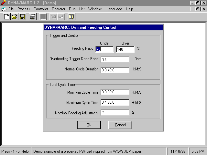The height and width of the screenshot is (155, 207).
Task: Click the Overfeeding Trigger Dead Band field
Action: (x=115, y=60)
